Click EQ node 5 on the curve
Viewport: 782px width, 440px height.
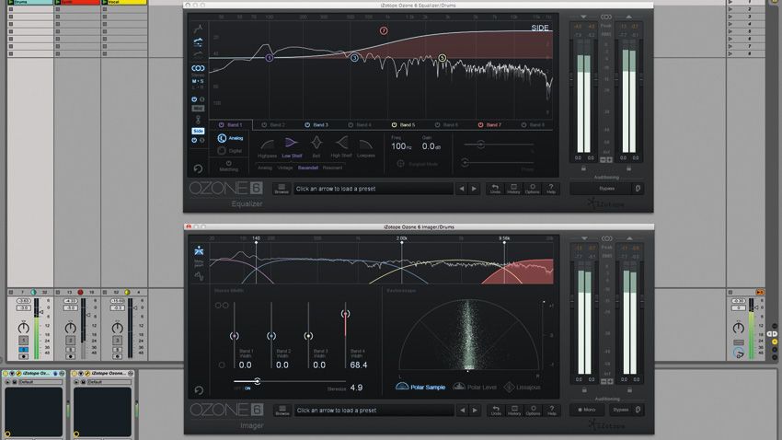442,58
